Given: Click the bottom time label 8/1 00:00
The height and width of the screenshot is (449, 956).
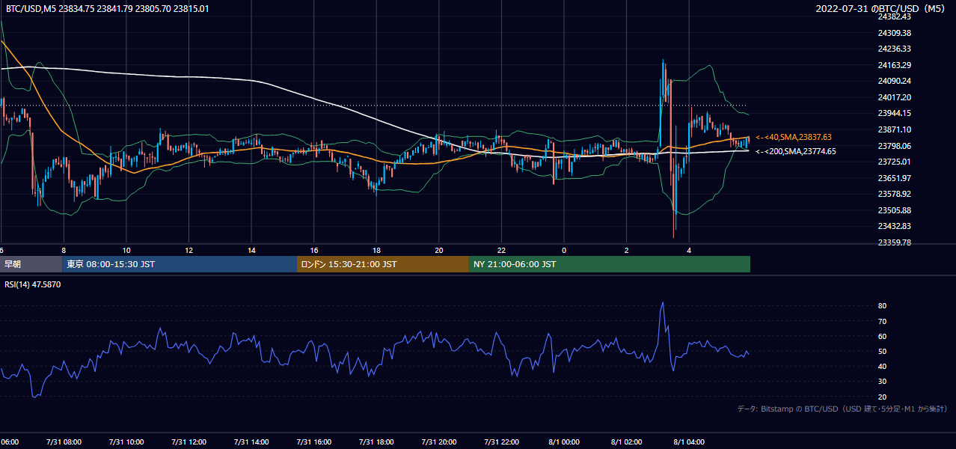Looking at the screenshot, I should point(564,442).
